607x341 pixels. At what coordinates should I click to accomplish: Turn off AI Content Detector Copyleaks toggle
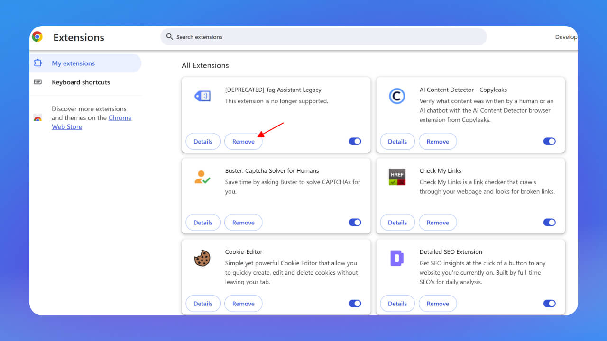(550, 141)
